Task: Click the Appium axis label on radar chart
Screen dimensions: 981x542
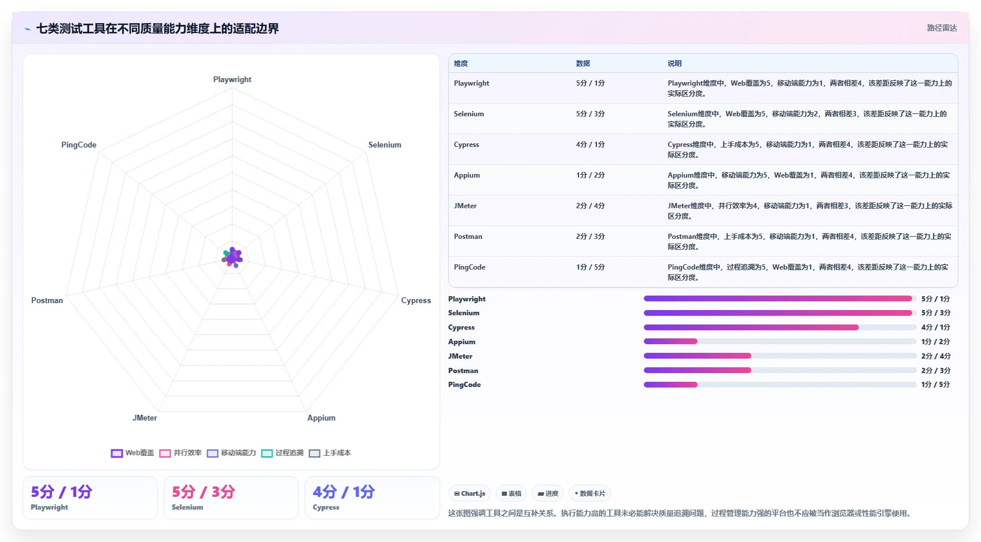Action: click(x=321, y=418)
